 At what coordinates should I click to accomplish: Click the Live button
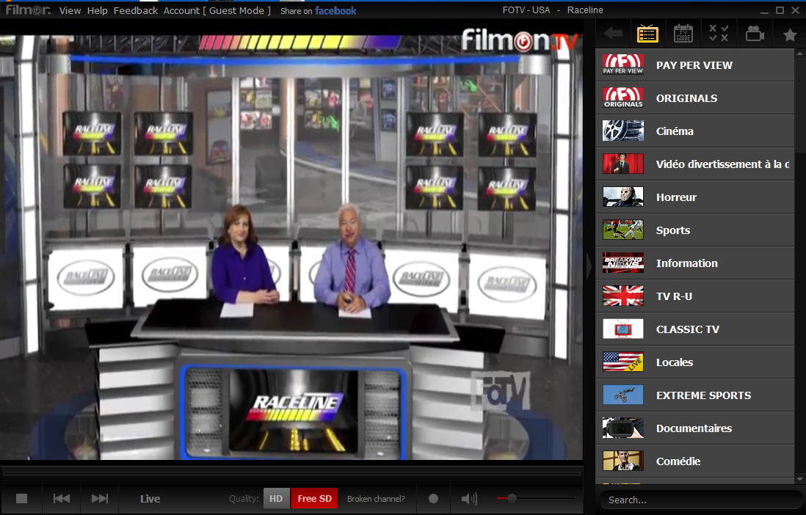[150, 499]
